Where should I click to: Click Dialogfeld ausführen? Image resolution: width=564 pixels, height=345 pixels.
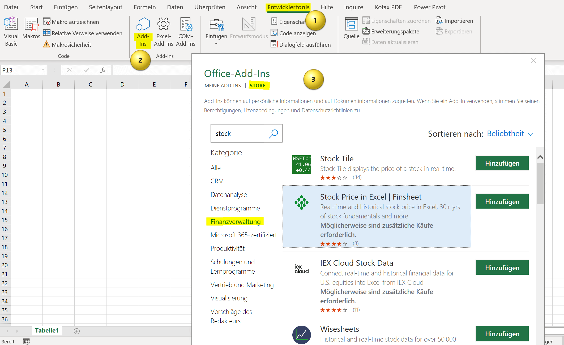(x=301, y=45)
